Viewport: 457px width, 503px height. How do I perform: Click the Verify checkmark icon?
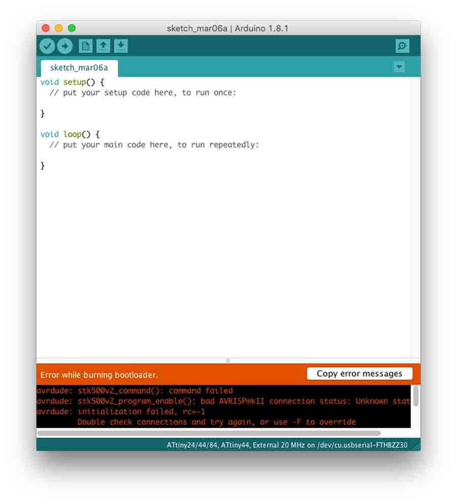47,46
